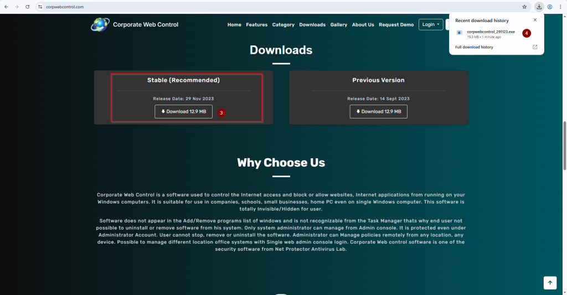Image resolution: width=567 pixels, height=295 pixels.
Task: Bookmark this page with the star icon
Action: click(524, 7)
